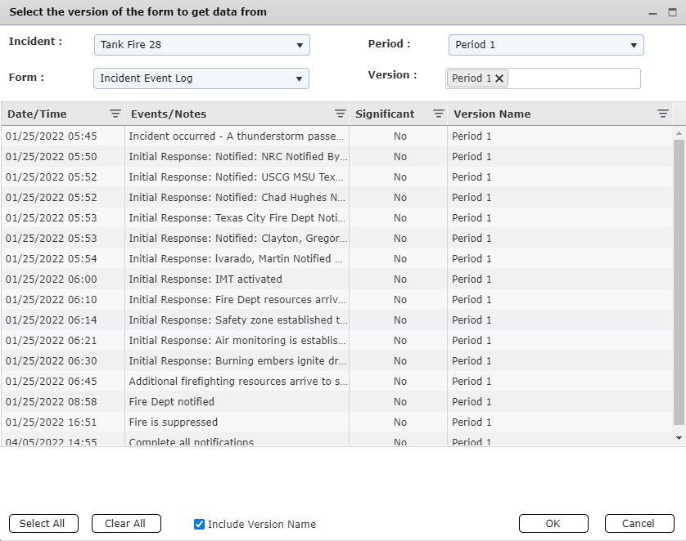Remove the Period 1 version tag via its X
The height and width of the screenshot is (541, 686).
point(498,78)
